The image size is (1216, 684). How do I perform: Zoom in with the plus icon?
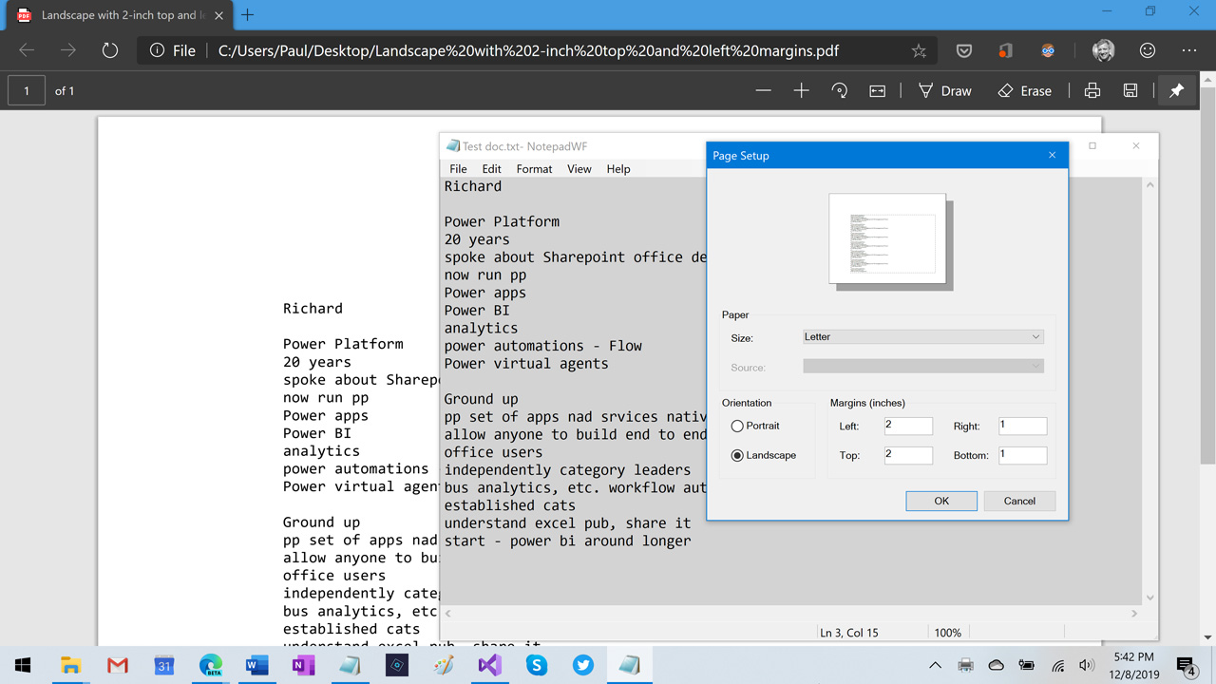pos(801,91)
